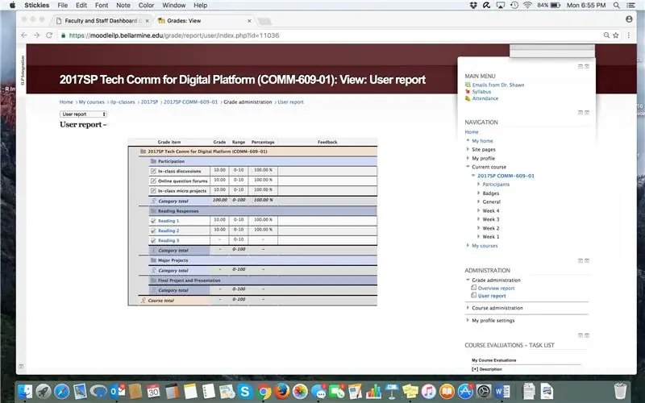The height and width of the screenshot is (403, 645).
Task: Collapse Grade administration in Administration block
Action: tap(468, 280)
